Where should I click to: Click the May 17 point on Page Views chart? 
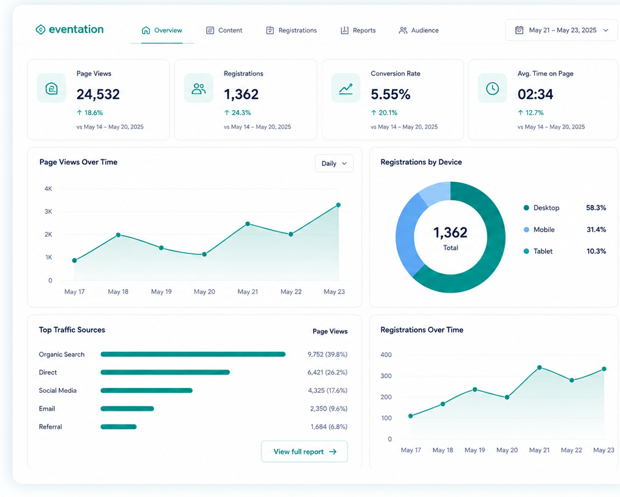click(74, 261)
